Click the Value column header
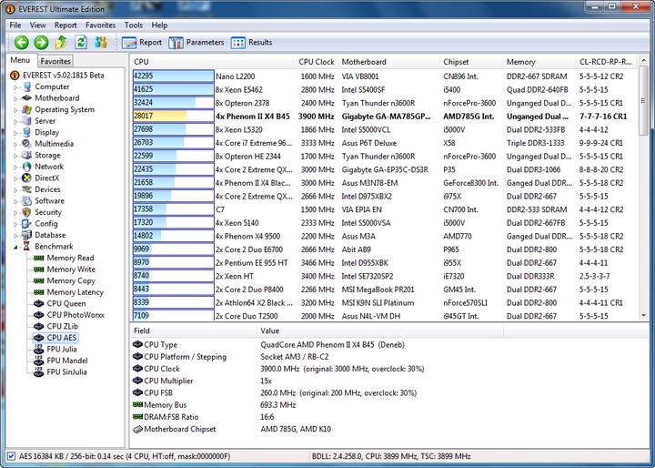This screenshot has height=468, width=655. tap(380, 331)
